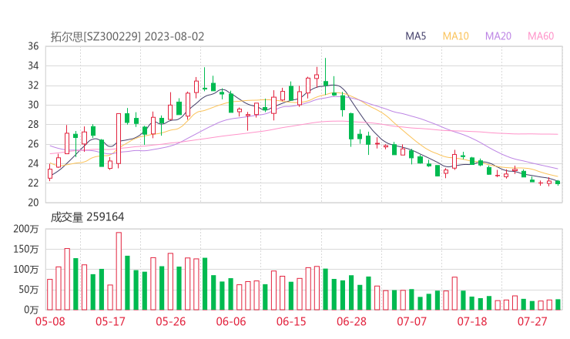Image resolution: width=570 pixels, height=339 pixels.
Task: Click the last green volume bar on the right
Action: pos(558,304)
